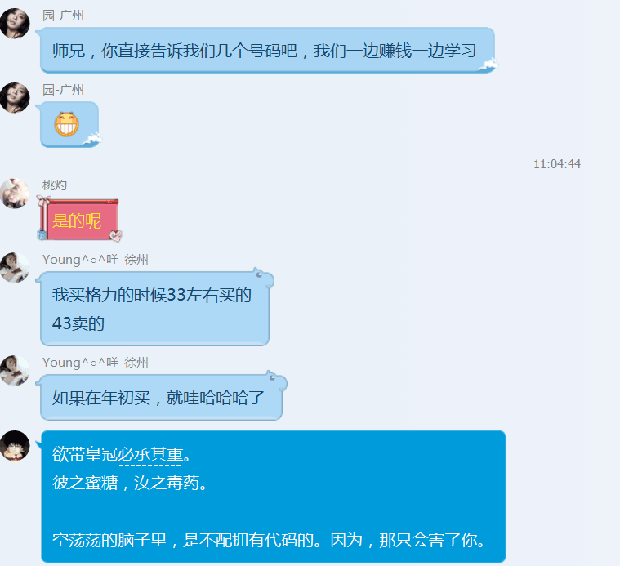The height and width of the screenshot is (566, 620).
Task: Click the username 桃灼
Action: click(55, 185)
